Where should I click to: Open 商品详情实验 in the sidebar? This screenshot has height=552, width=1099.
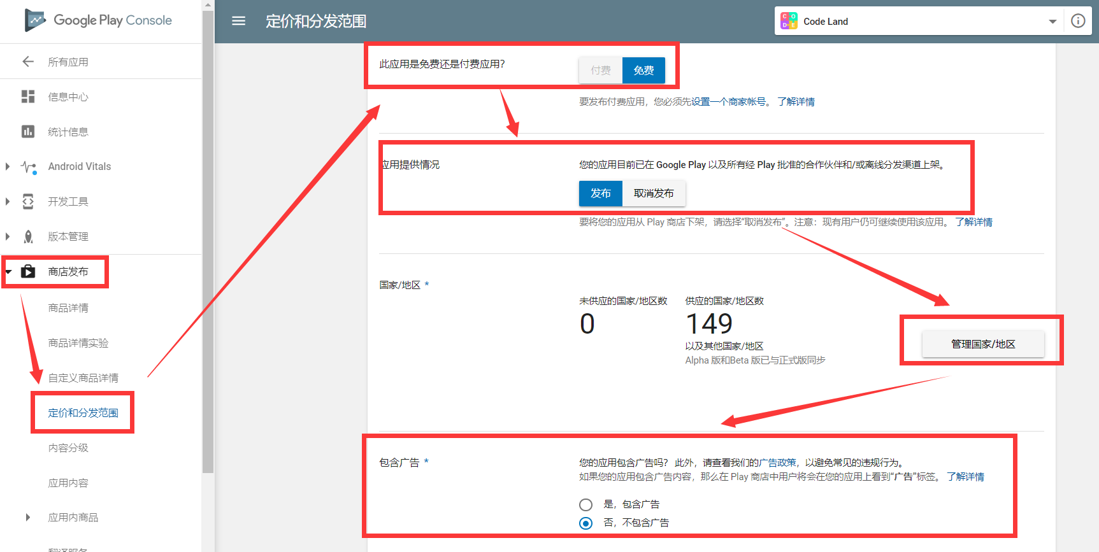(78, 343)
